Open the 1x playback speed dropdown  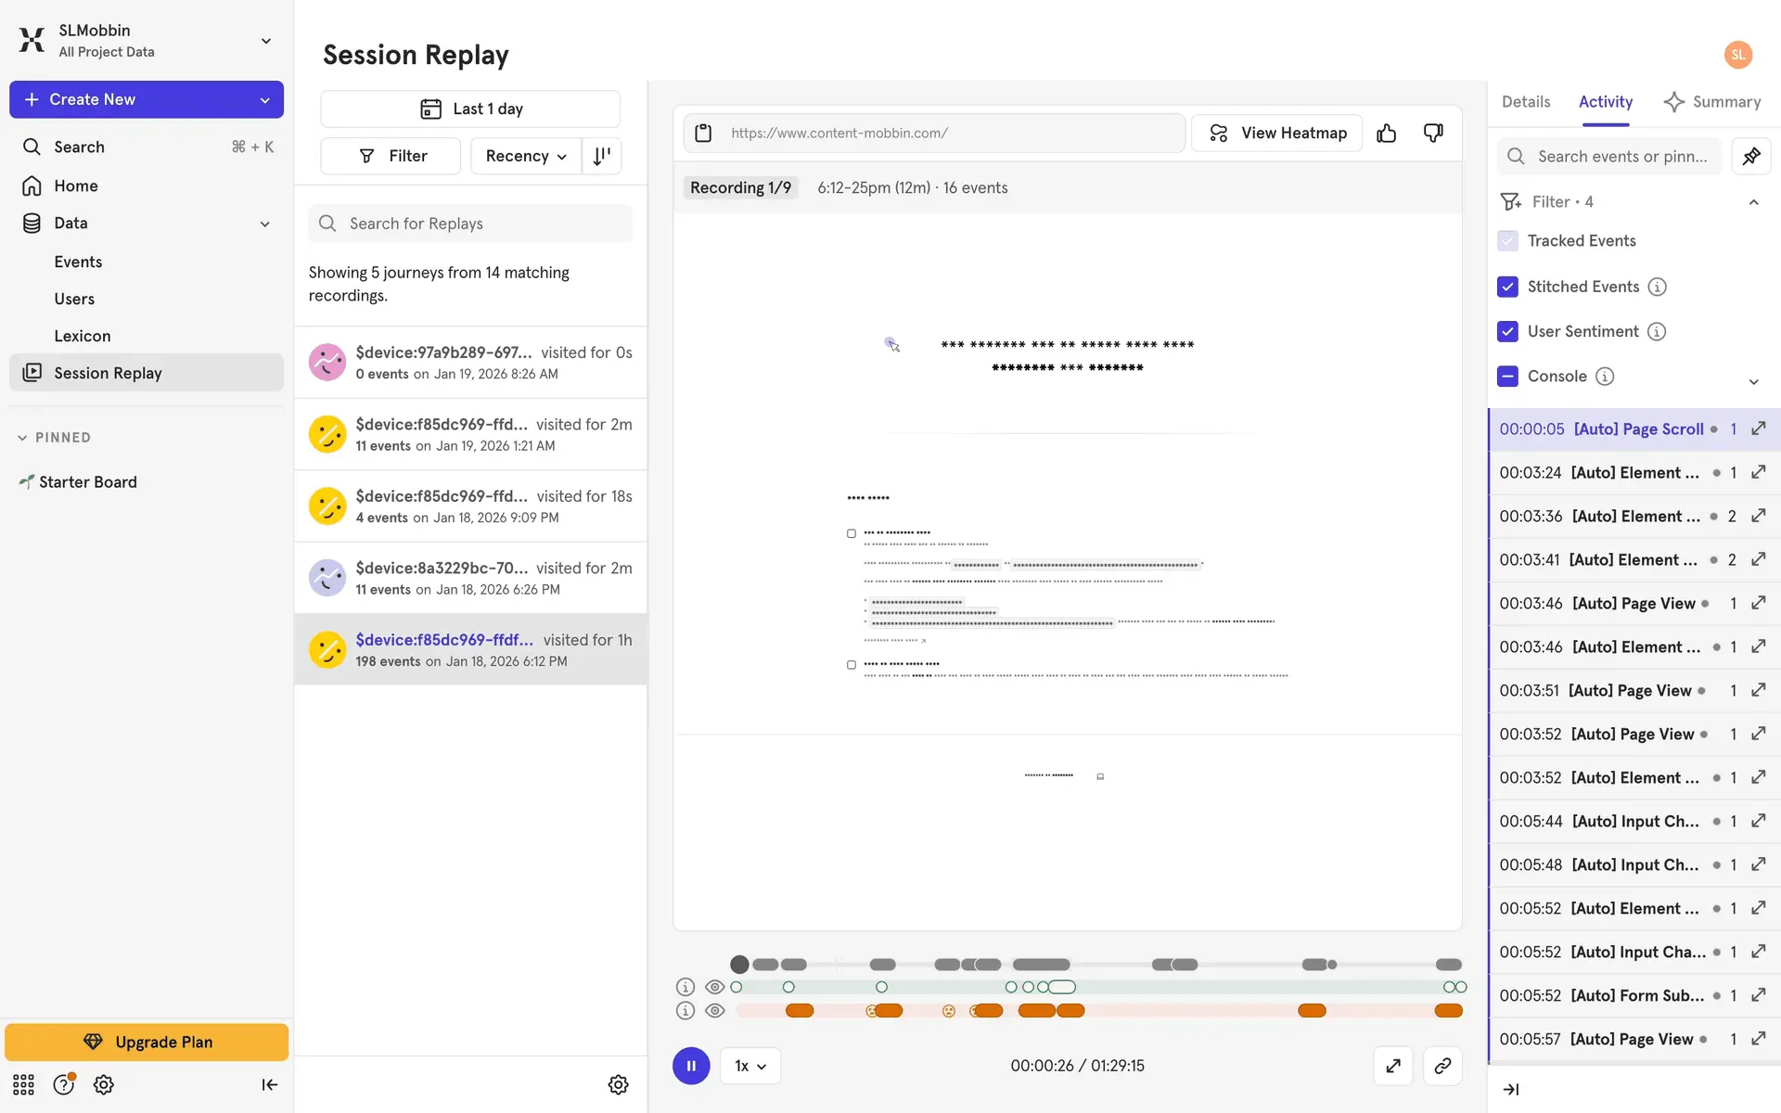[750, 1066]
